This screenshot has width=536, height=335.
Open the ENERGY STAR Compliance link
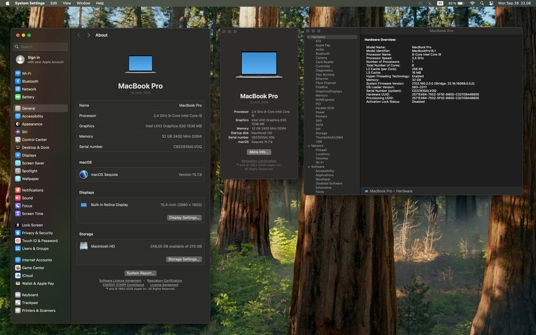point(123,285)
